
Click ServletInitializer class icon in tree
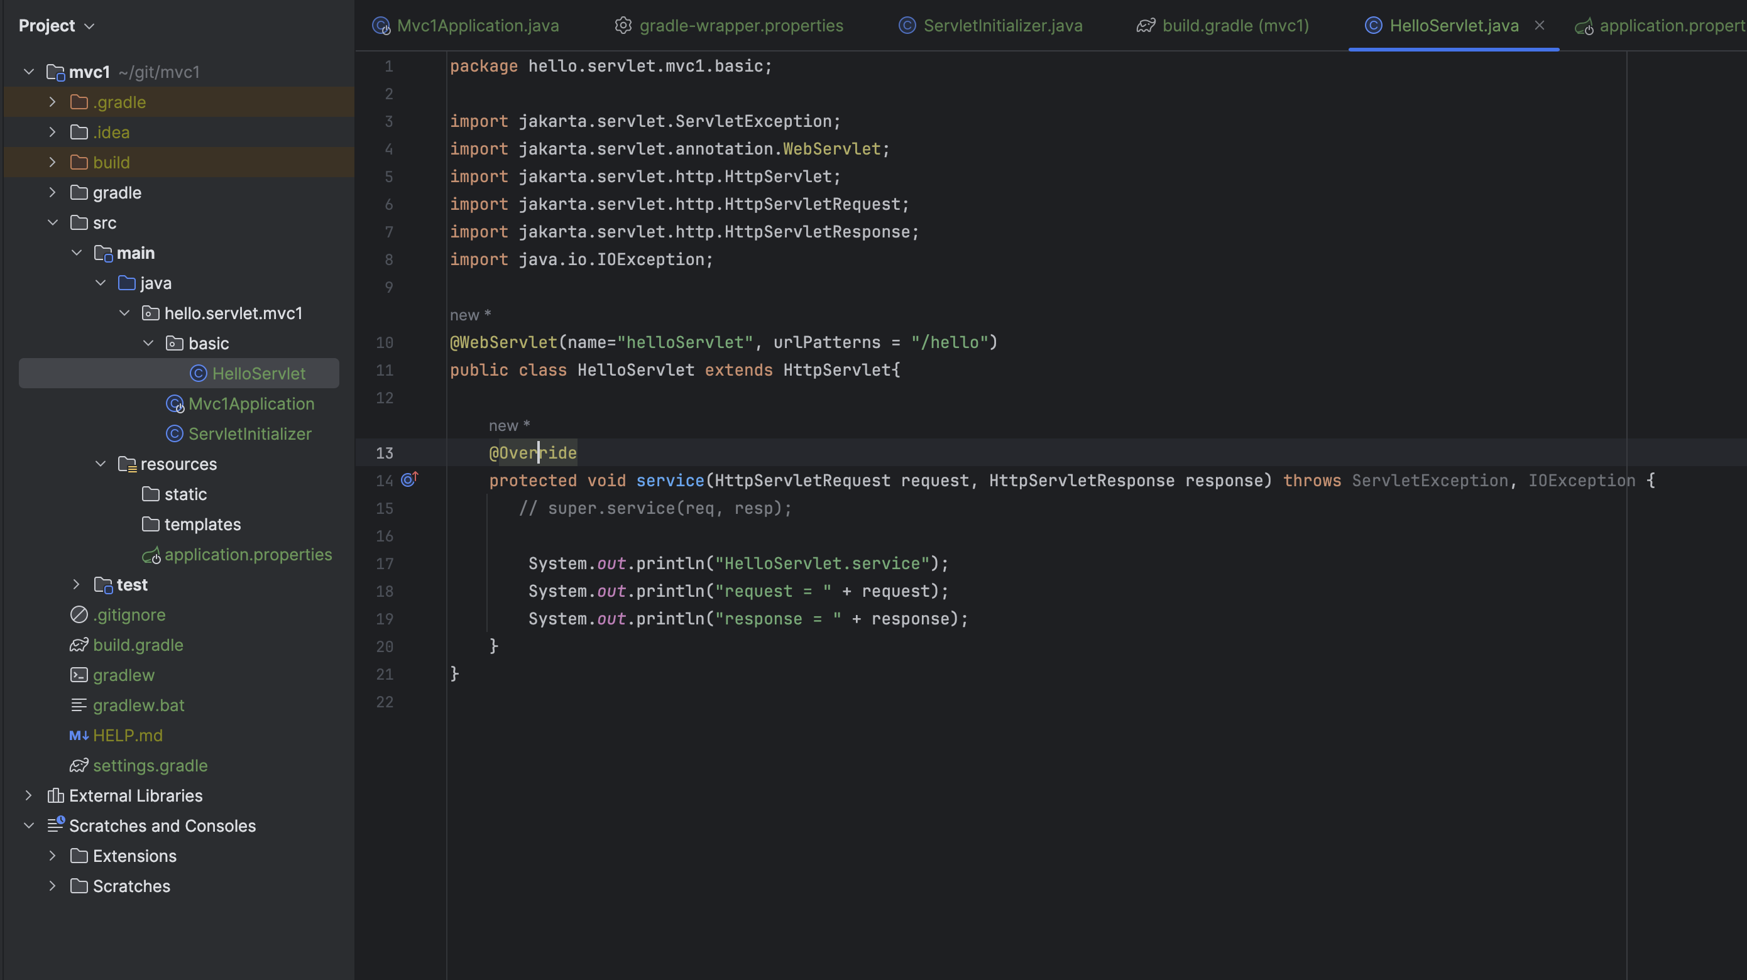click(174, 433)
